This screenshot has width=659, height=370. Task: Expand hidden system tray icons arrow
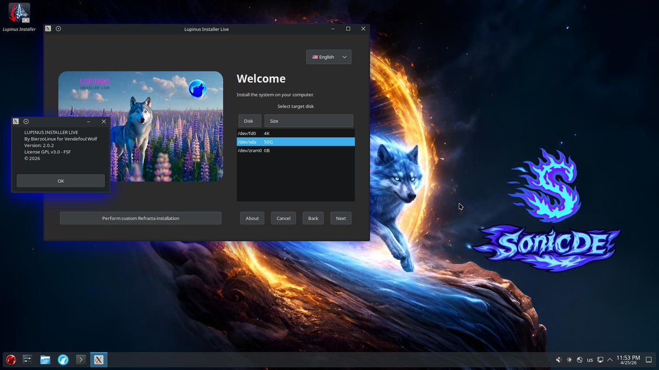[610, 360]
